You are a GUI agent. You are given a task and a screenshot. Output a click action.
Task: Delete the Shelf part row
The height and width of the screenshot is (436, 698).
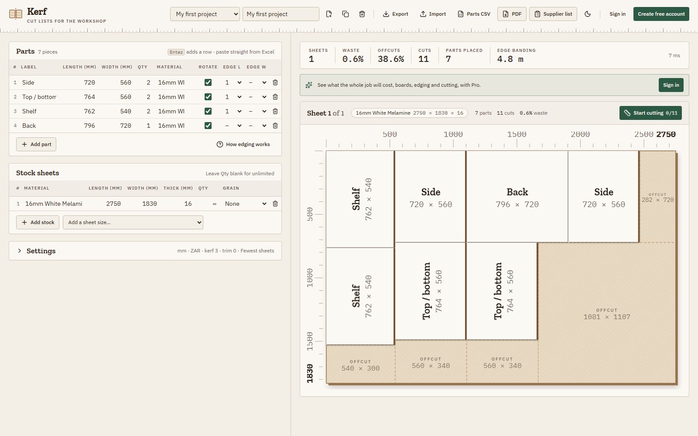(x=275, y=111)
